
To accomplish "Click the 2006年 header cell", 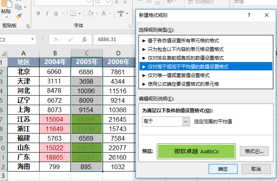I will [119, 62].
